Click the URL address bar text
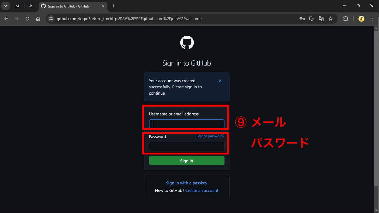Screen dimensions: 379x213 coord(129,19)
